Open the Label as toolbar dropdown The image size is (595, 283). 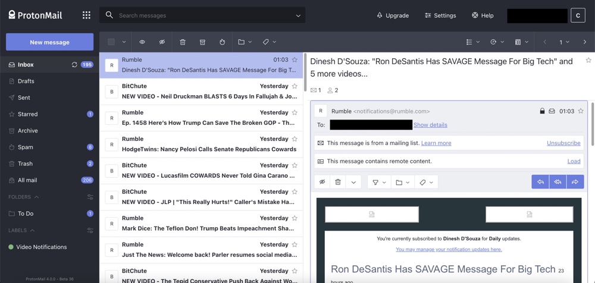(x=270, y=42)
